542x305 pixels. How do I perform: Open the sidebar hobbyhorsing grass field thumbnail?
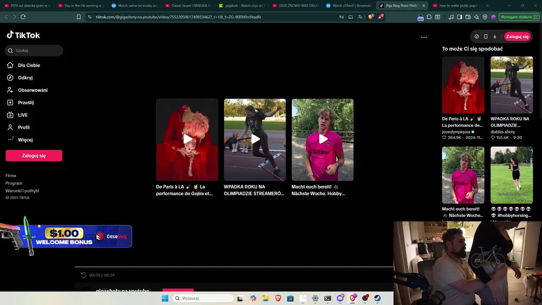tap(512, 175)
